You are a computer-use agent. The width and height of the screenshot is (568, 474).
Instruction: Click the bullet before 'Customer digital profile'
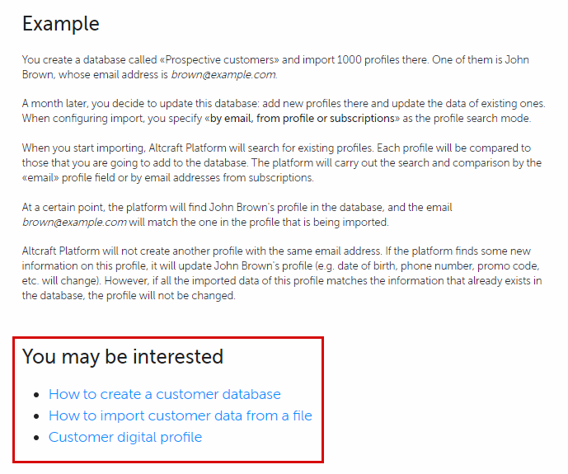(x=36, y=438)
